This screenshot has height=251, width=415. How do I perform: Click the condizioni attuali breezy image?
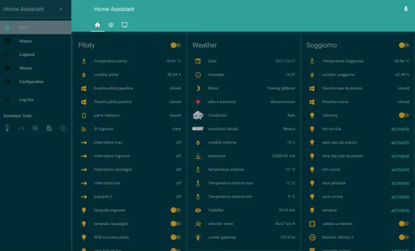198,128
